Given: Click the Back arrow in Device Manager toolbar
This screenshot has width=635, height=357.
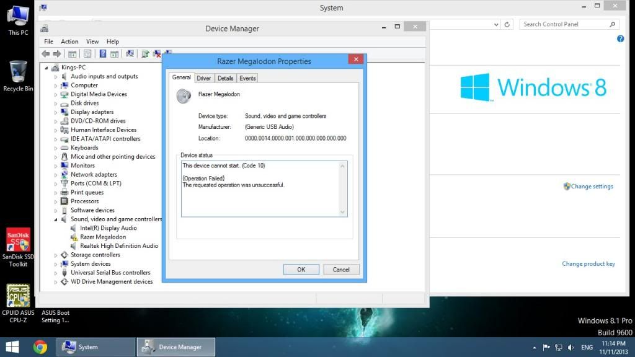Looking at the screenshot, I should coord(46,54).
